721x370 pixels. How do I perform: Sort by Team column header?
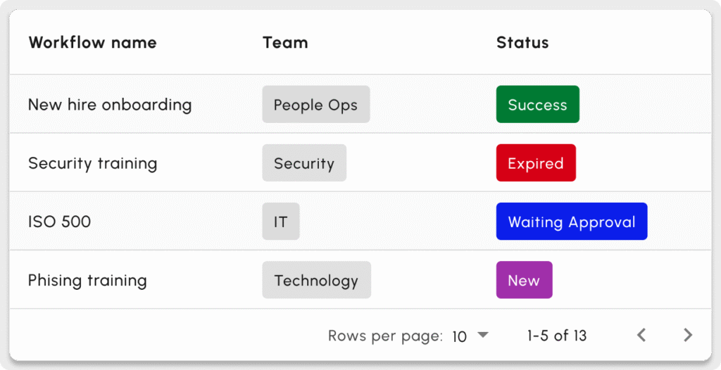click(285, 42)
